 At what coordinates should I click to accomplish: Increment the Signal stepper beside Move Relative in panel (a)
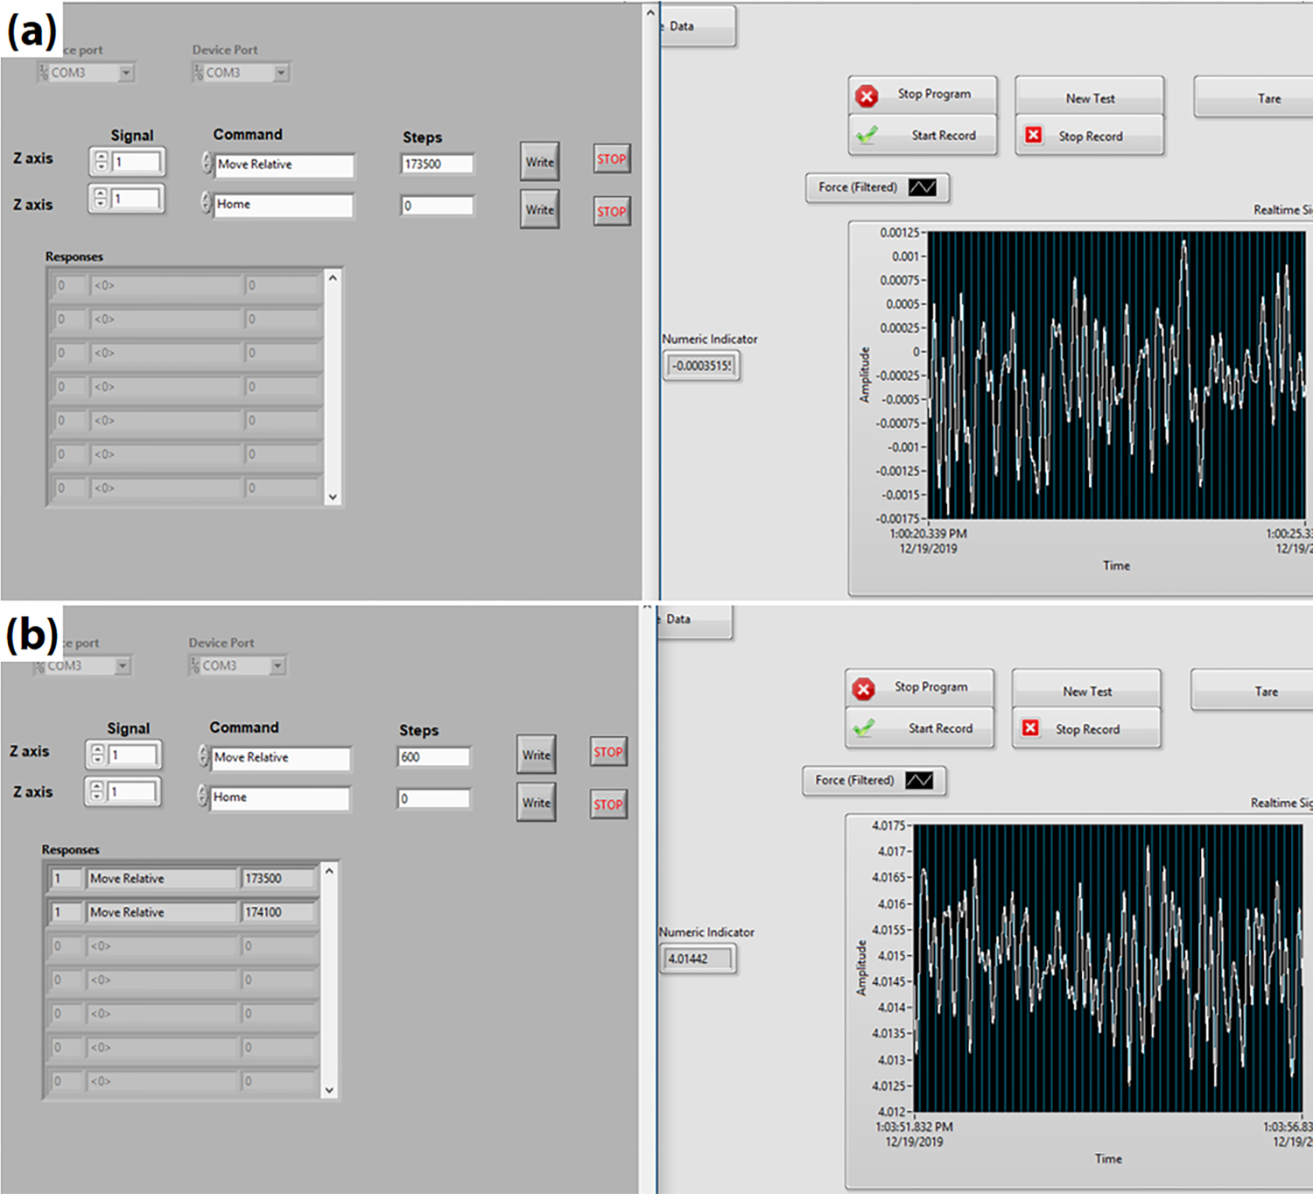(102, 157)
